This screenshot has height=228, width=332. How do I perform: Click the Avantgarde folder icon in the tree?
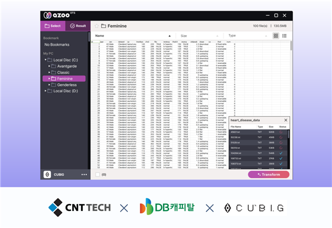pos(53,66)
